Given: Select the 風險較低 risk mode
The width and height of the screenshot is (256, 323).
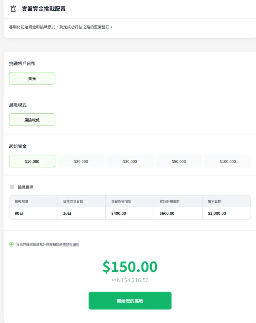Looking at the screenshot, I should (x=32, y=120).
